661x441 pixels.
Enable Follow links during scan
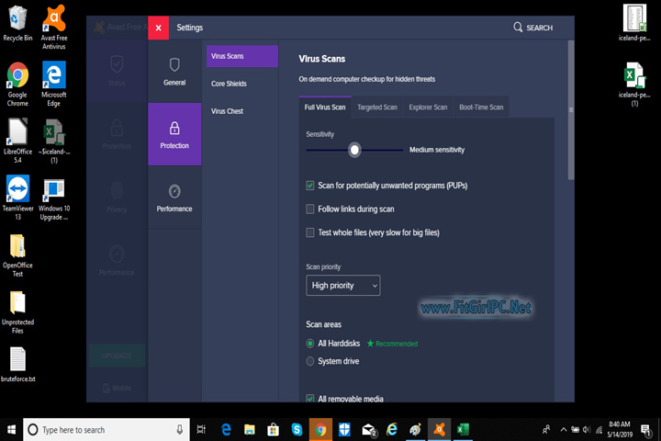click(x=310, y=209)
